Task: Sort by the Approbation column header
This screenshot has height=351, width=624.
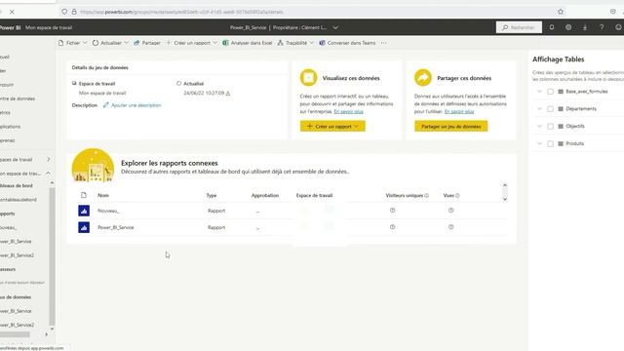Action: coord(265,195)
